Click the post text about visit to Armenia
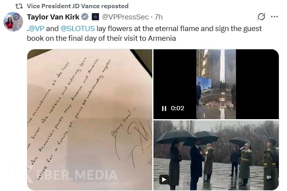 point(144,33)
